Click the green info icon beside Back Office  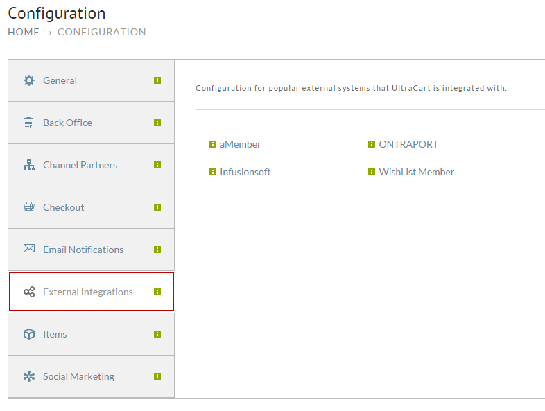[157, 123]
